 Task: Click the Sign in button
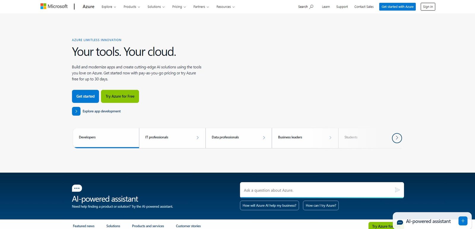pyautogui.click(x=428, y=7)
